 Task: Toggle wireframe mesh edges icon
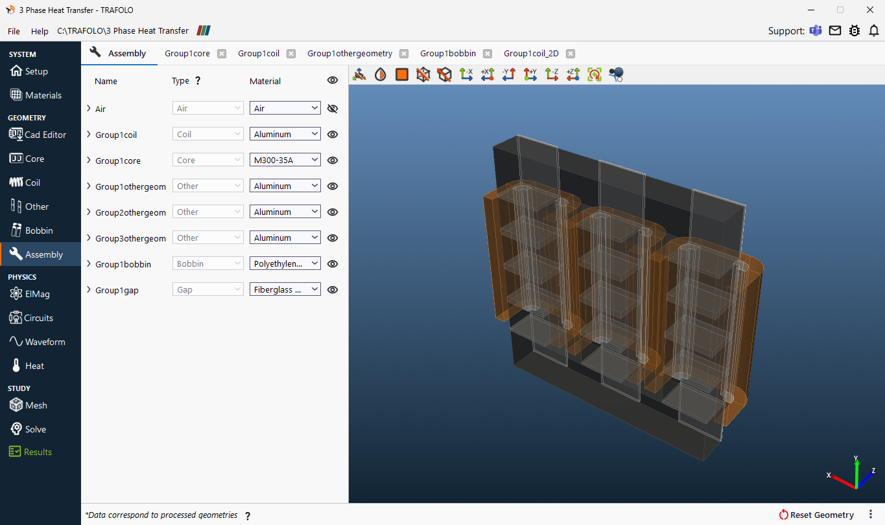(423, 74)
